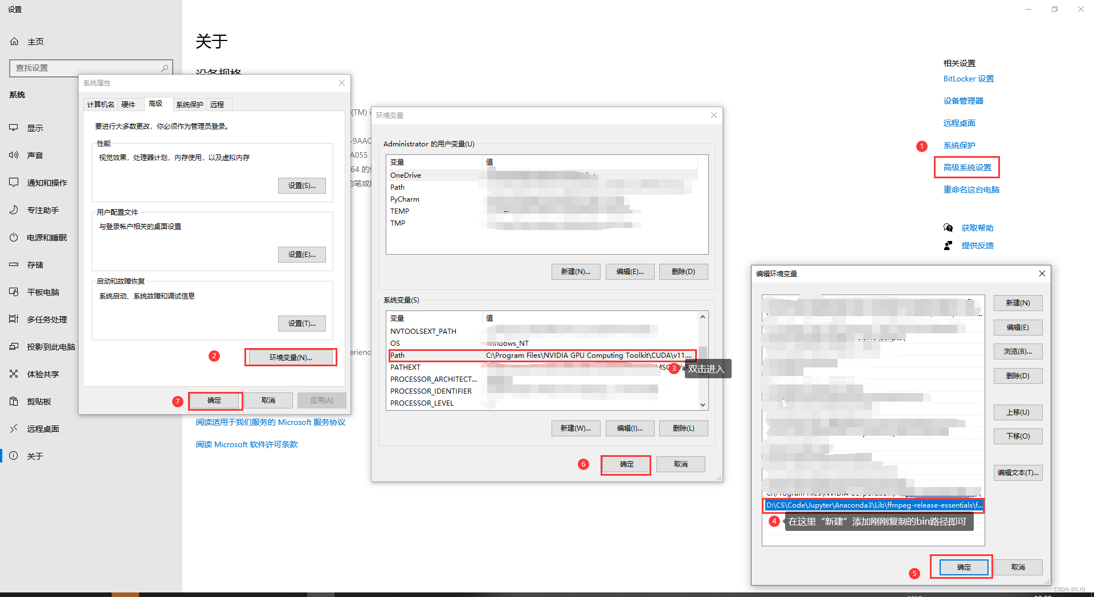Read Microsoft Services Agreement link

[x=271, y=423]
